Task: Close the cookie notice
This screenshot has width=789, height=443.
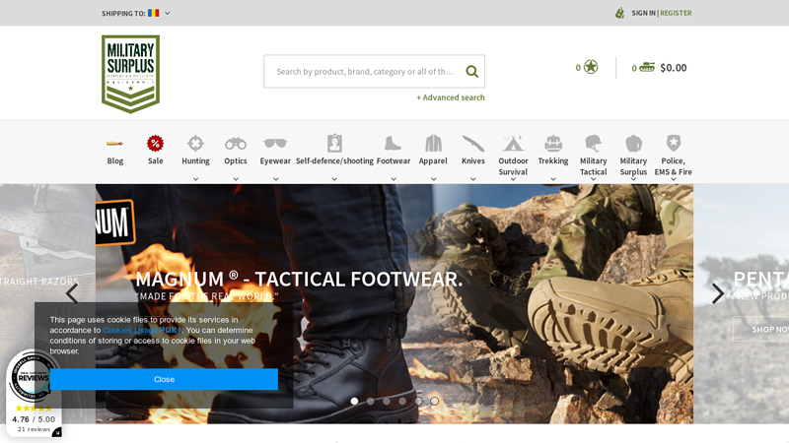Action: pyautogui.click(x=164, y=379)
